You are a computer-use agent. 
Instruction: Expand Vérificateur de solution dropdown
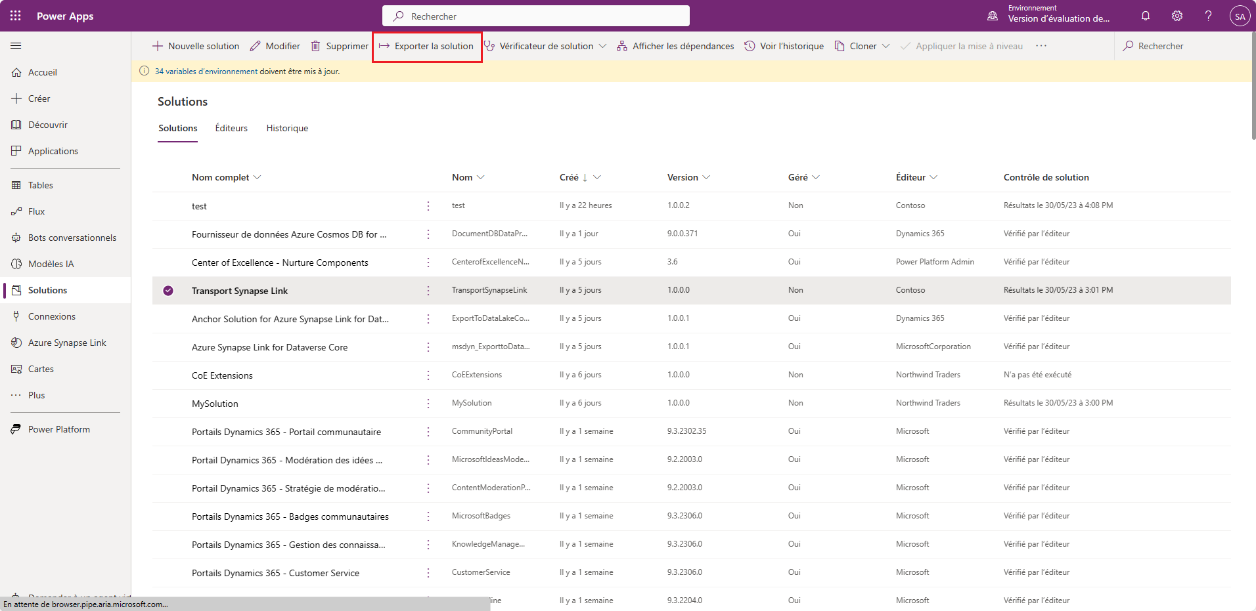pyautogui.click(x=602, y=46)
